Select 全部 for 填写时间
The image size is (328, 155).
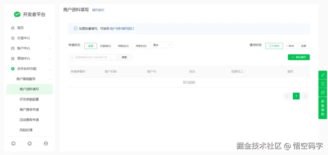tap(303, 46)
